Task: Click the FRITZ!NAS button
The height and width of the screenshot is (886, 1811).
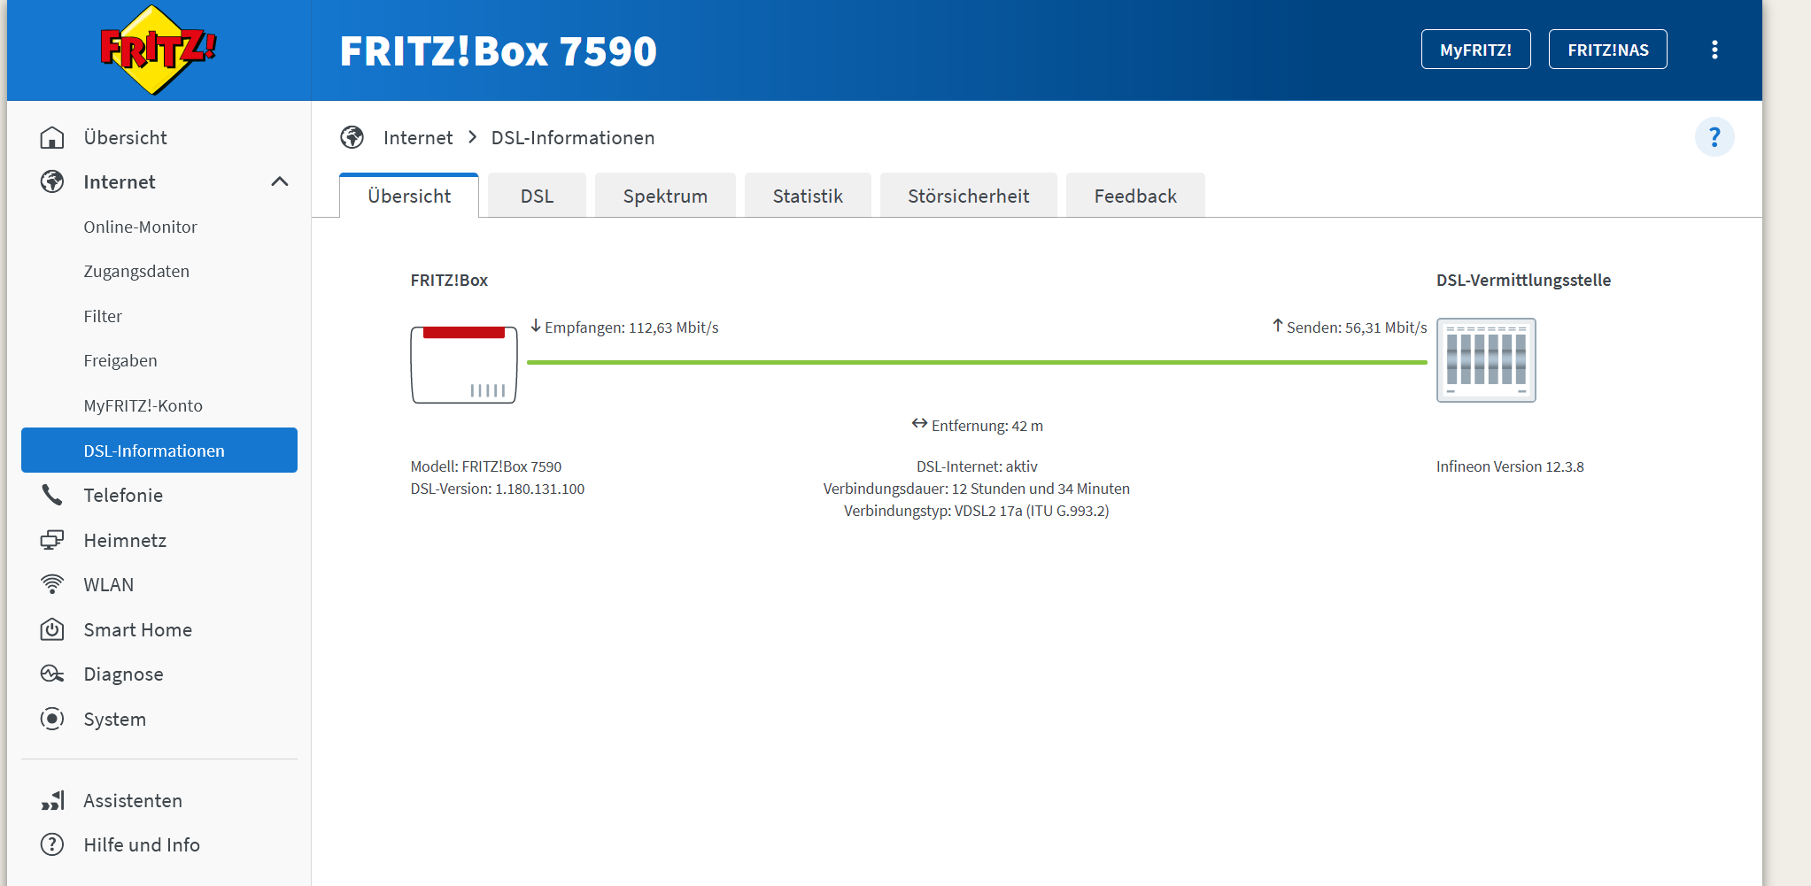Action: pyautogui.click(x=1607, y=50)
